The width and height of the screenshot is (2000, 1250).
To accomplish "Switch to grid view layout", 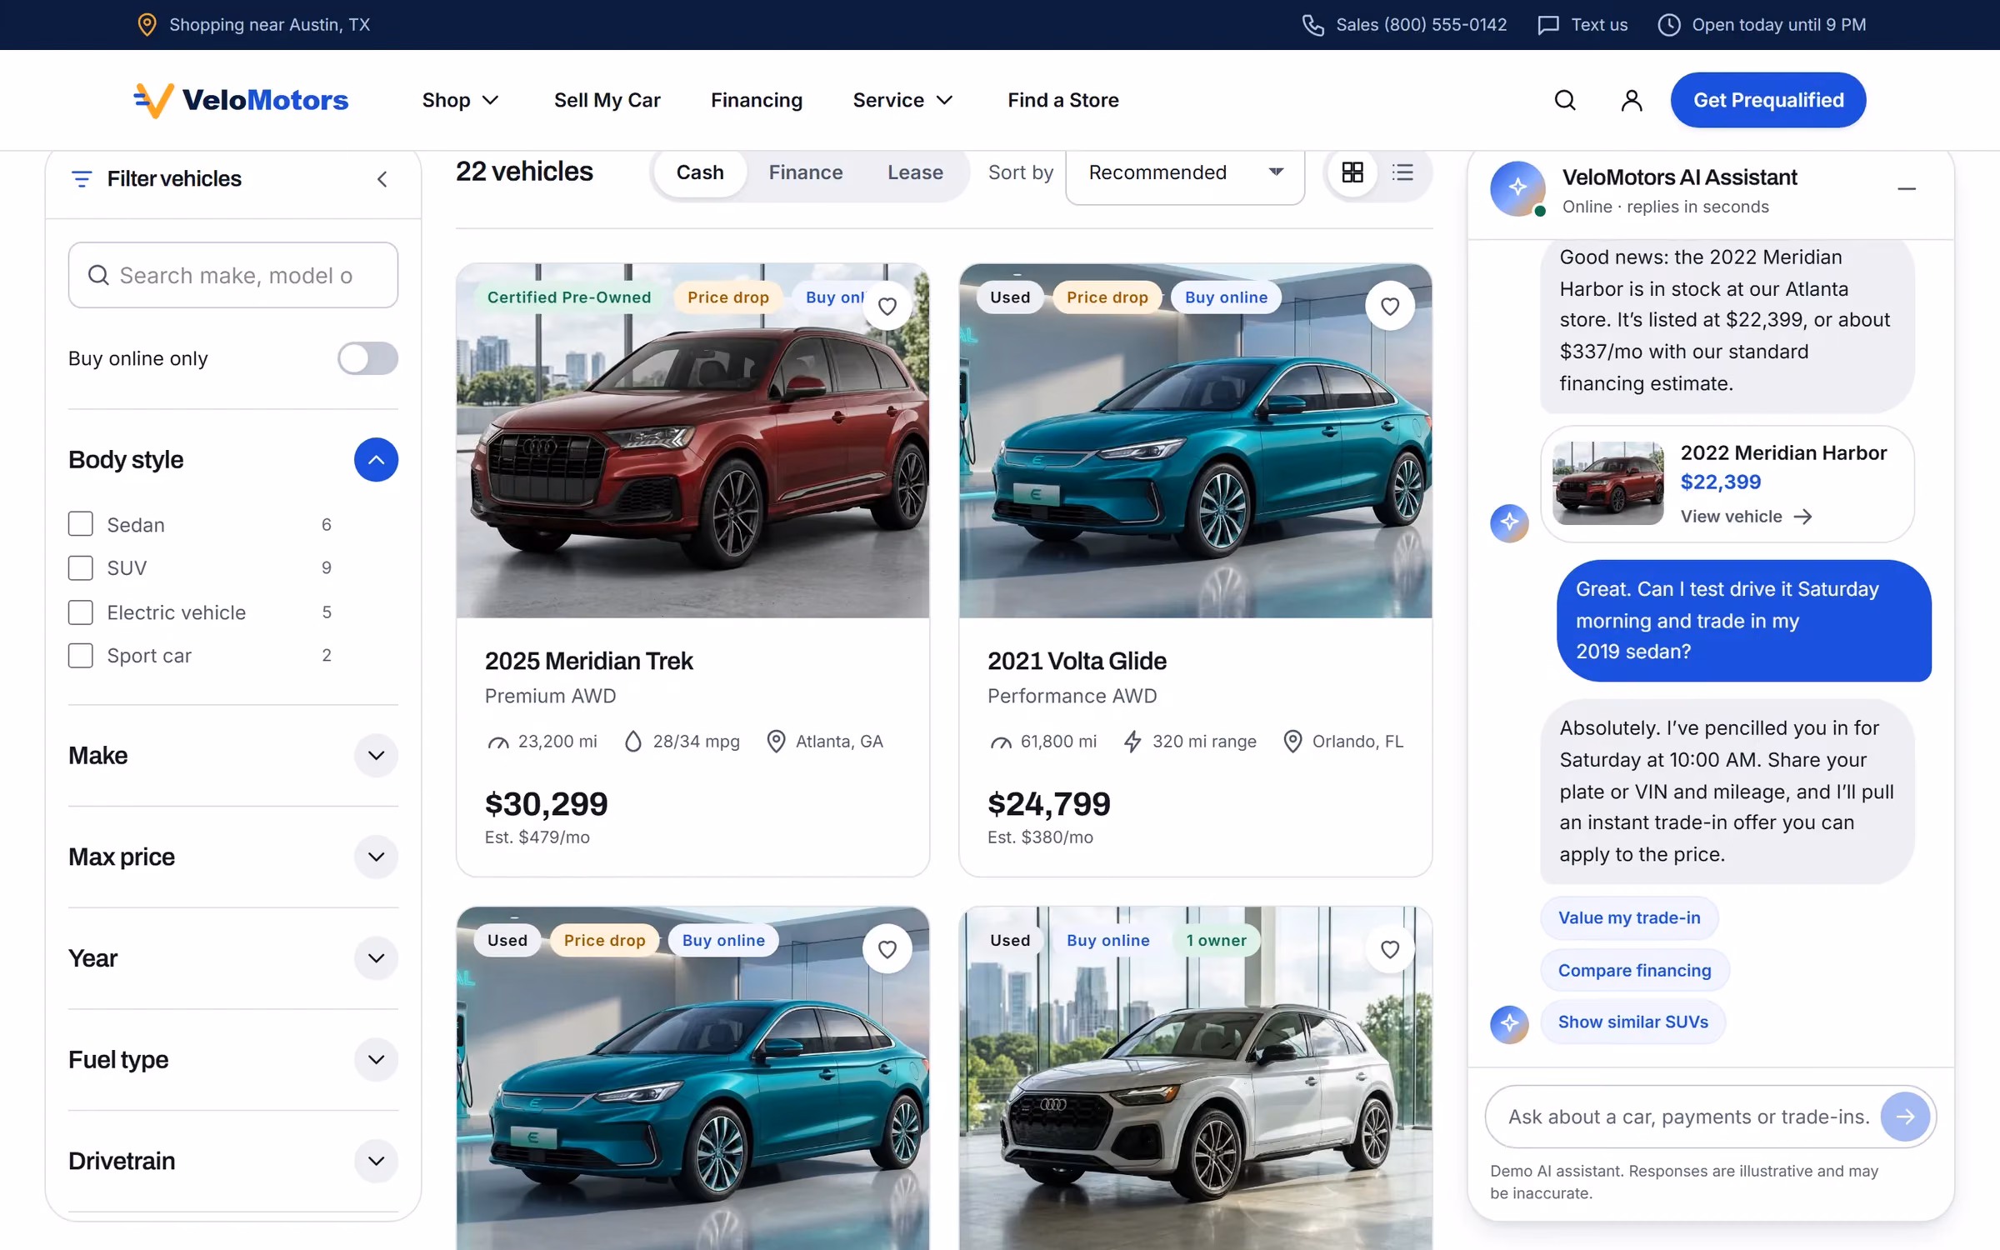I will coord(1352,172).
